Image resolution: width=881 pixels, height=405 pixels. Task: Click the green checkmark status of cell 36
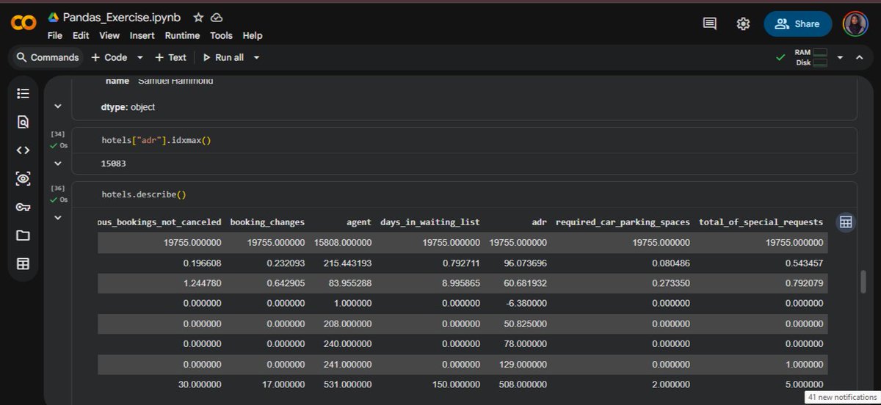click(54, 199)
